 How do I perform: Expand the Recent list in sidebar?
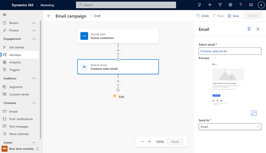point(34,23)
